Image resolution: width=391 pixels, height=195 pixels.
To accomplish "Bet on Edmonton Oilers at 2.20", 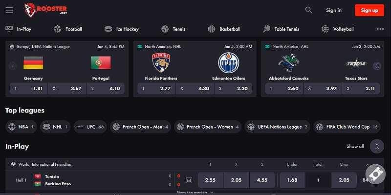I will (233, 88).
